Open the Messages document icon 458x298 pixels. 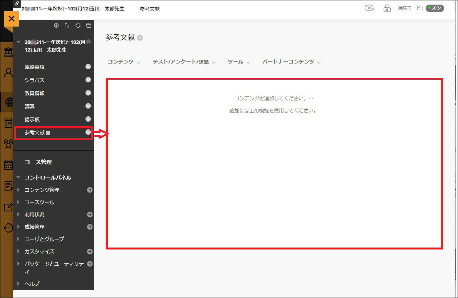(x=8, y=186)
